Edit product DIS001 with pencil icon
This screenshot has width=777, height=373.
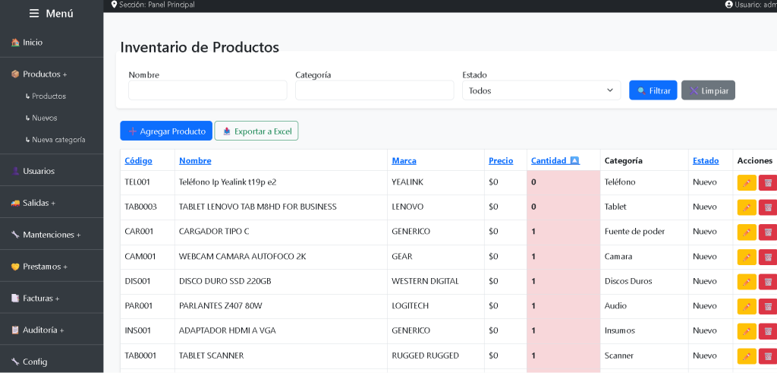click(747, 282)
